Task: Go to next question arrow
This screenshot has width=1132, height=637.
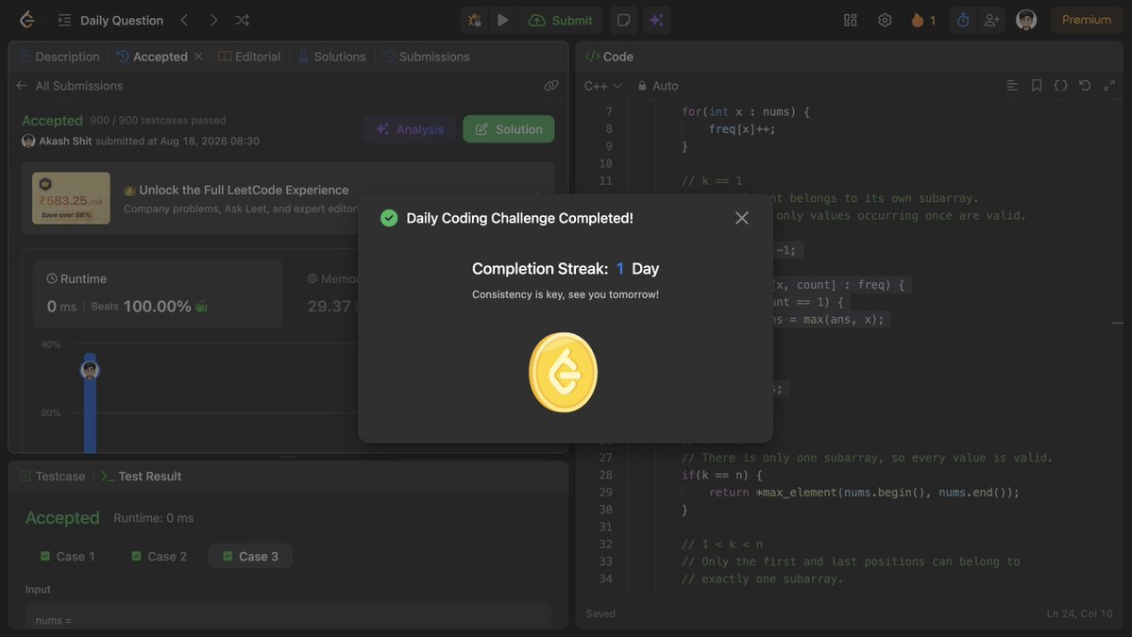Action: (213, 20)
